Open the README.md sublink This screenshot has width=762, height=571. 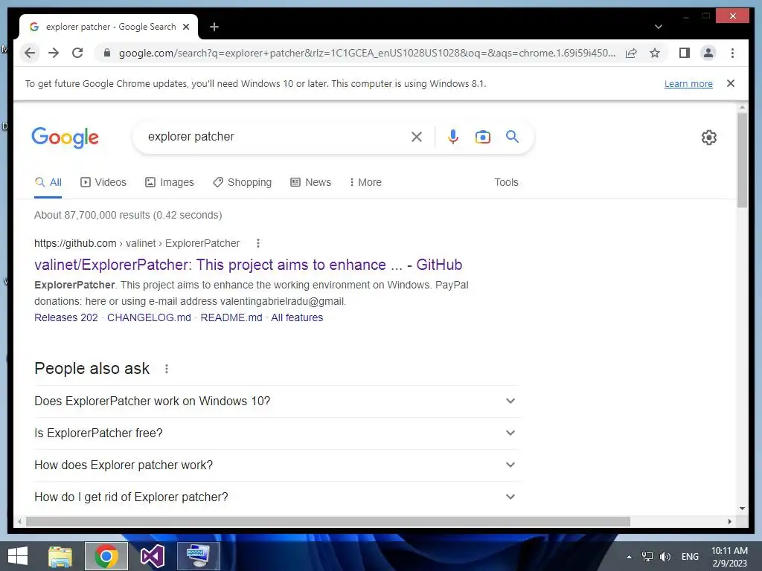[231, 317]
